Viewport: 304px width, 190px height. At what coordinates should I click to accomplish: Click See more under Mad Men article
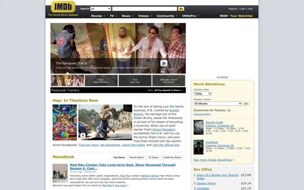pyautogui.click(x=121, y=185)
